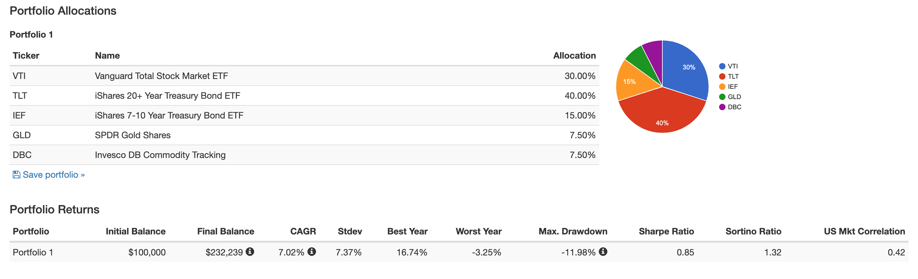The image size is (918, 279).
Task: Click the Allocation column header
Action: (574, 55)
